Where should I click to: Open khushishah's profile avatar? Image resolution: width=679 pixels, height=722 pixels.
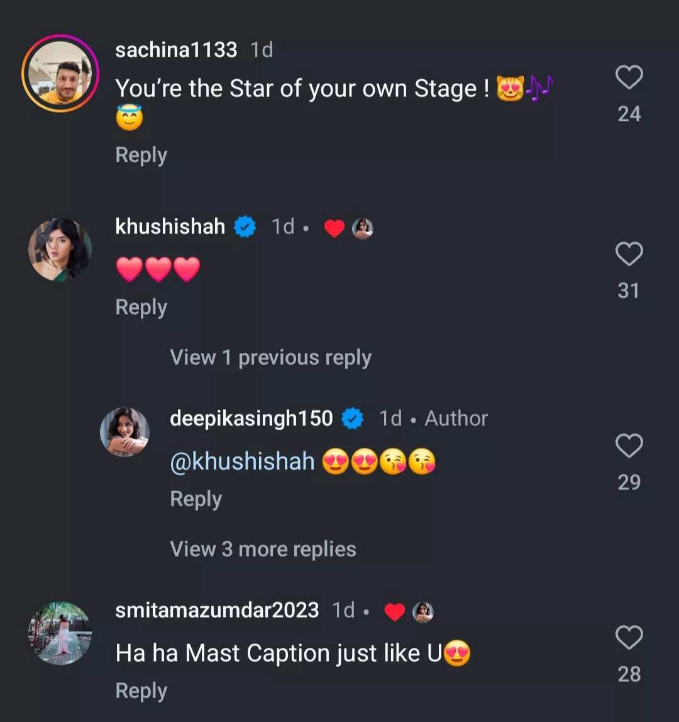(60, 250)
